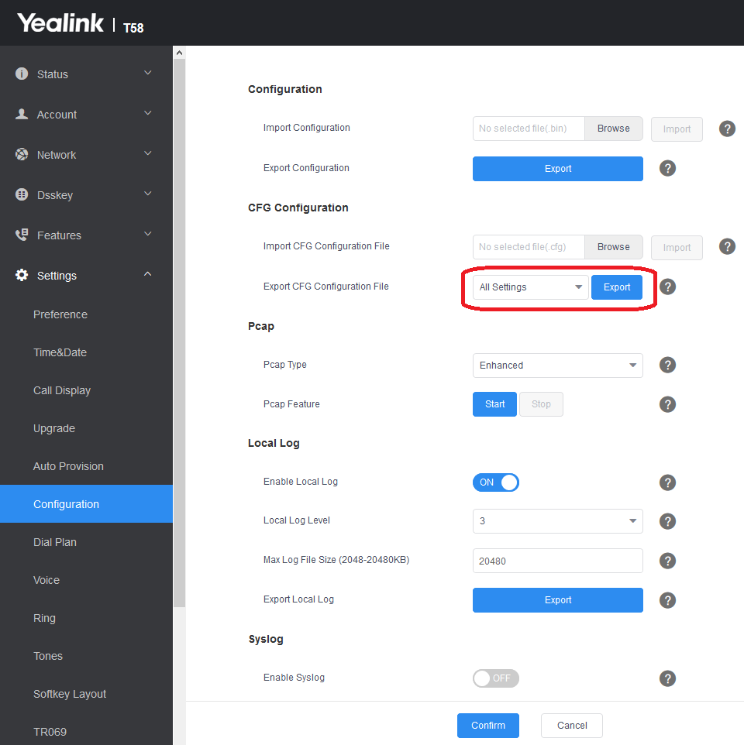
Task: Show help for Enable Local Log
Action: point(667,482)
